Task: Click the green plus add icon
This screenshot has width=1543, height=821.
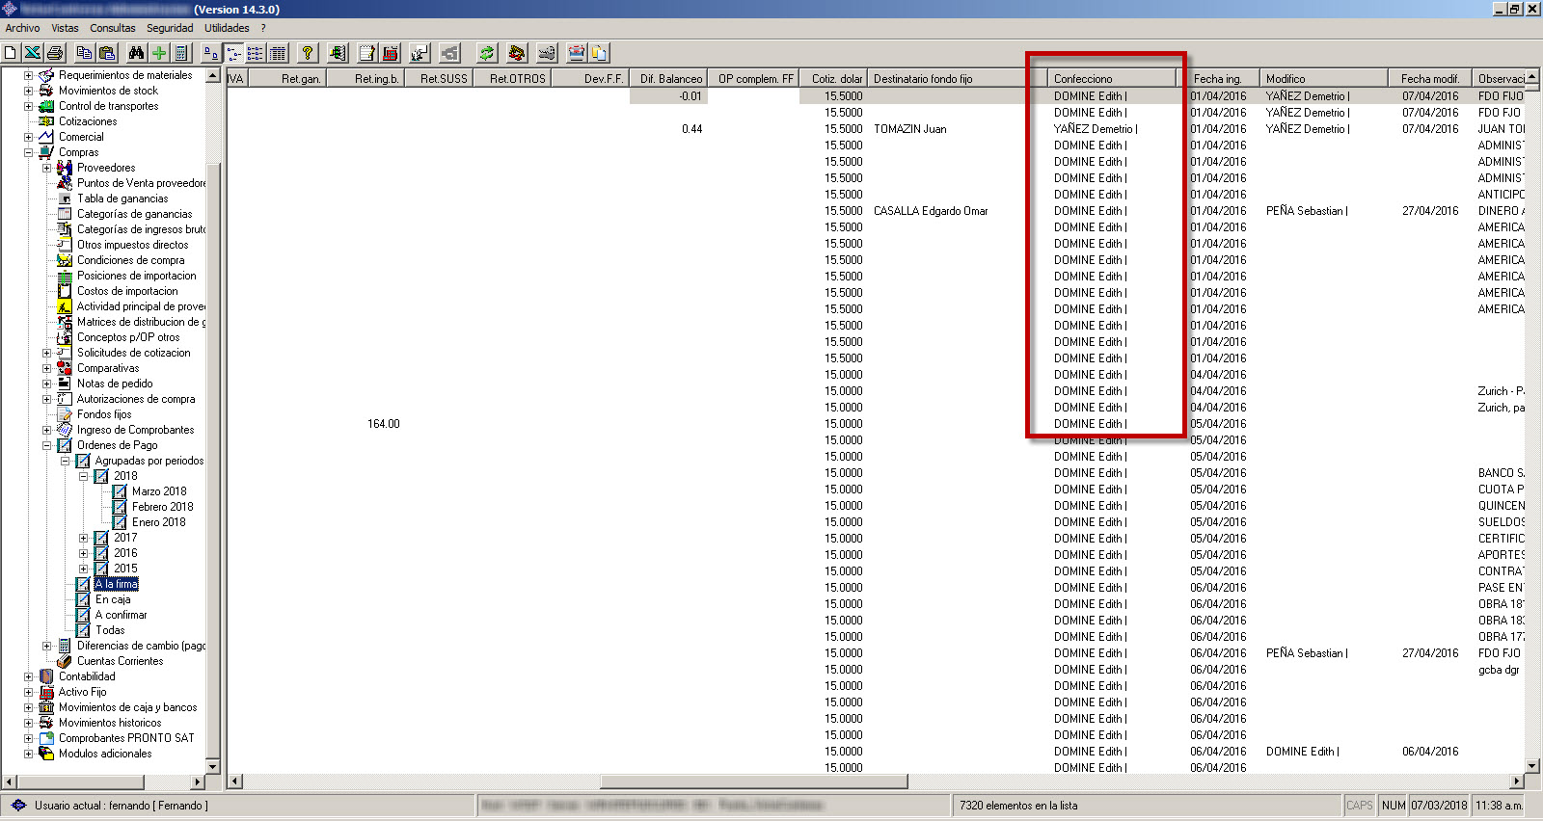Action: click(159, 53)
